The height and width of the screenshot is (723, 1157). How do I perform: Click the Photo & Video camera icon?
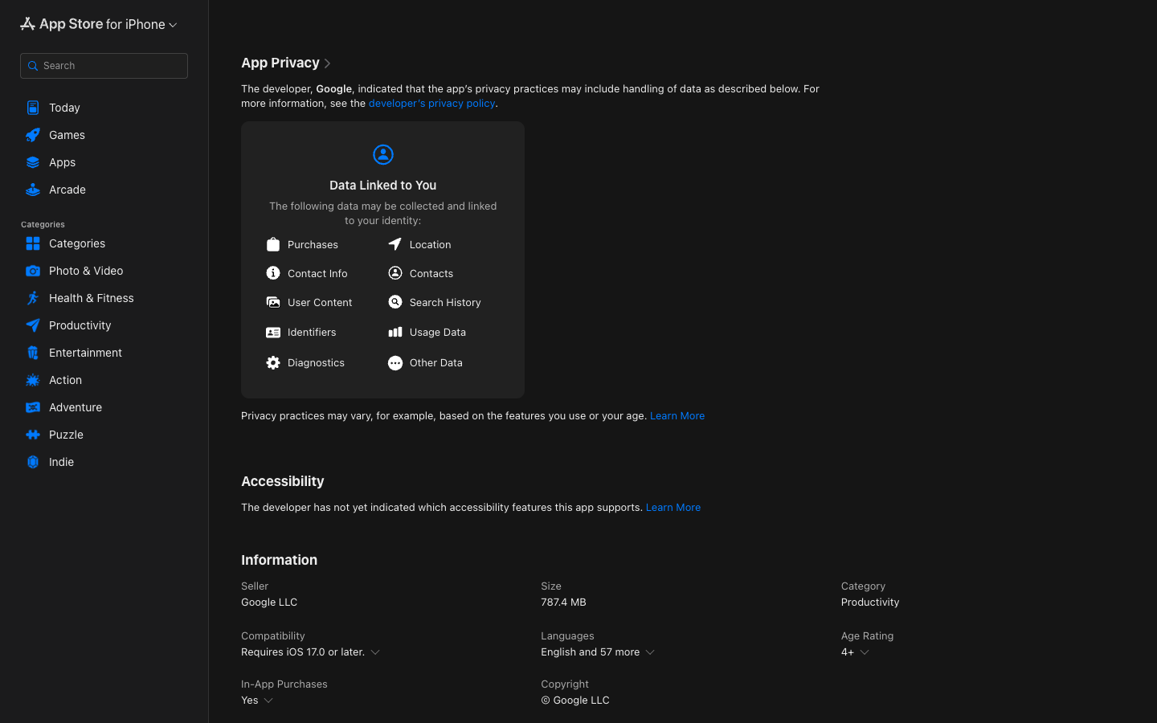(x=33, y=271)
